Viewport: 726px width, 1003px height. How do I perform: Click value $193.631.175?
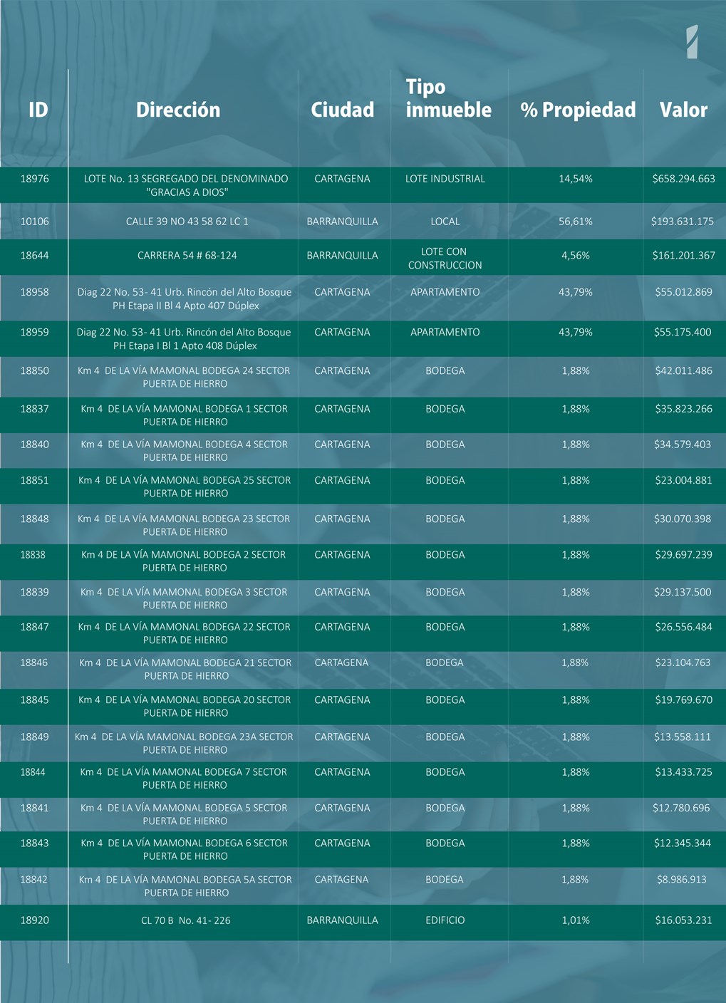point(683,222)
